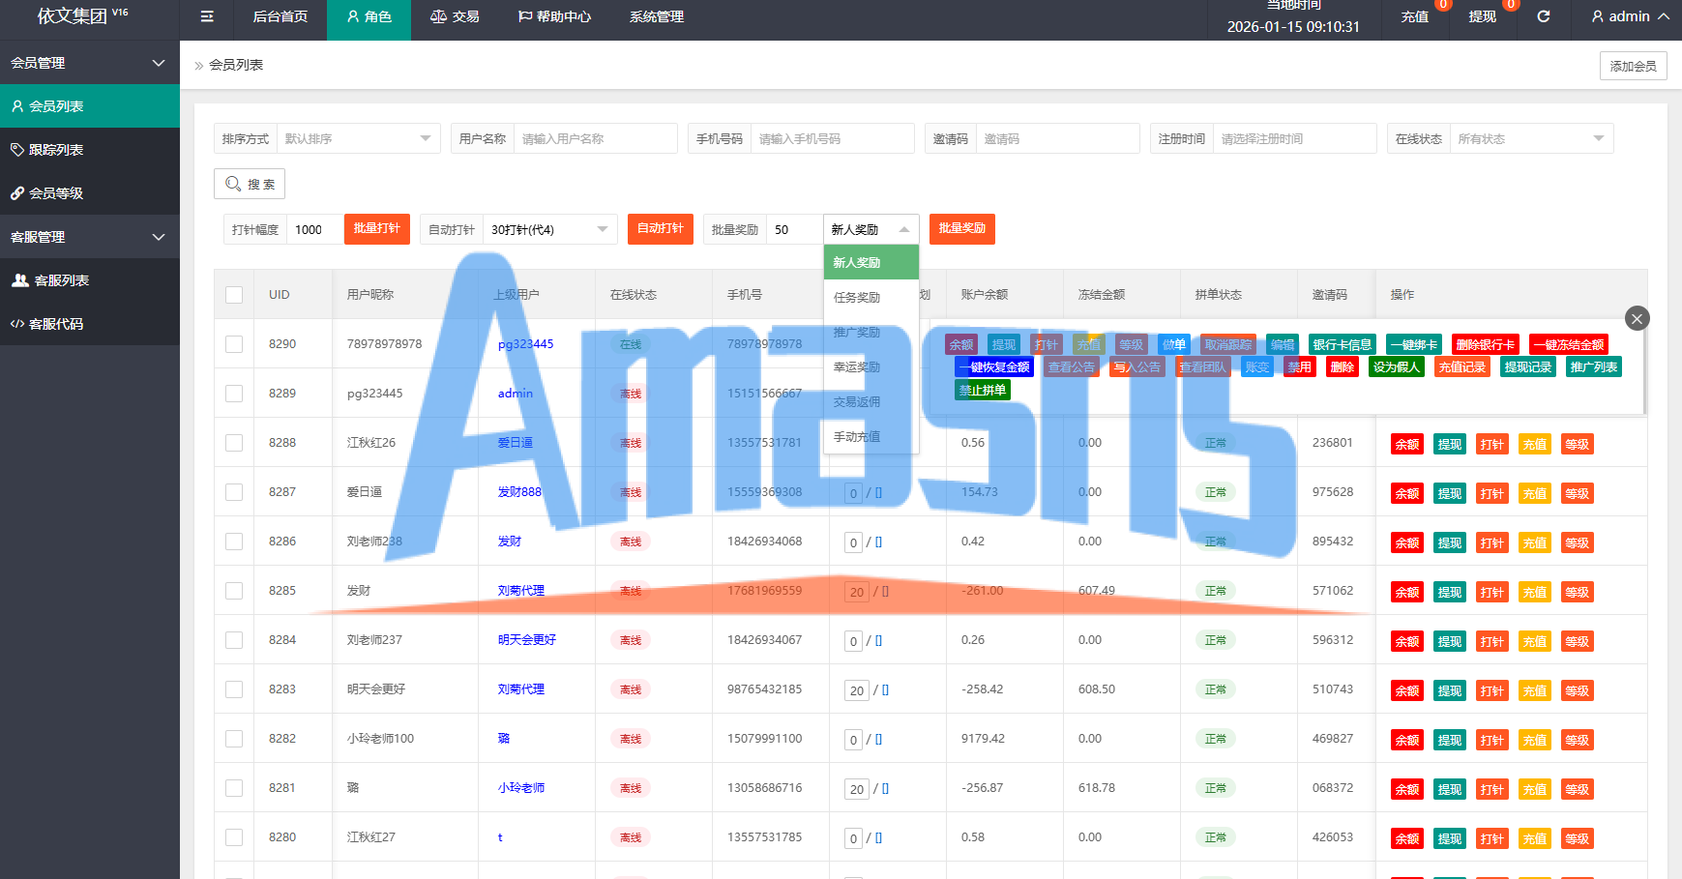This screenshot has height=879, width=1682.
Task: Open 会员等级 link item in sidebar
Action: (90, 193)
